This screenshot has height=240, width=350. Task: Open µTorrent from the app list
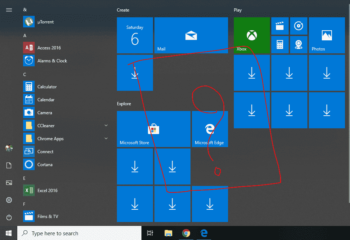click(x=66, y=22)
